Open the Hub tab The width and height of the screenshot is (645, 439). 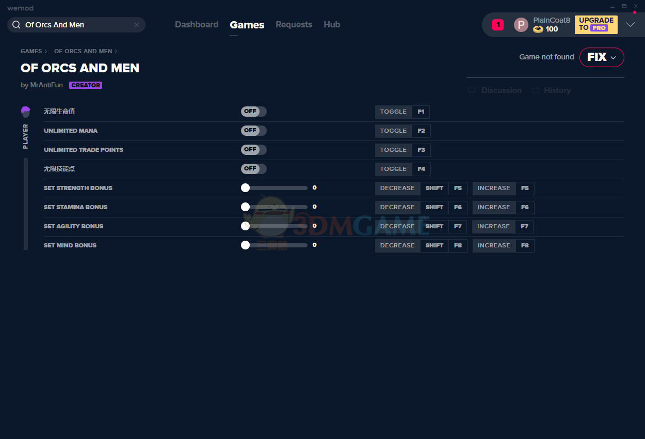[332, 25]
